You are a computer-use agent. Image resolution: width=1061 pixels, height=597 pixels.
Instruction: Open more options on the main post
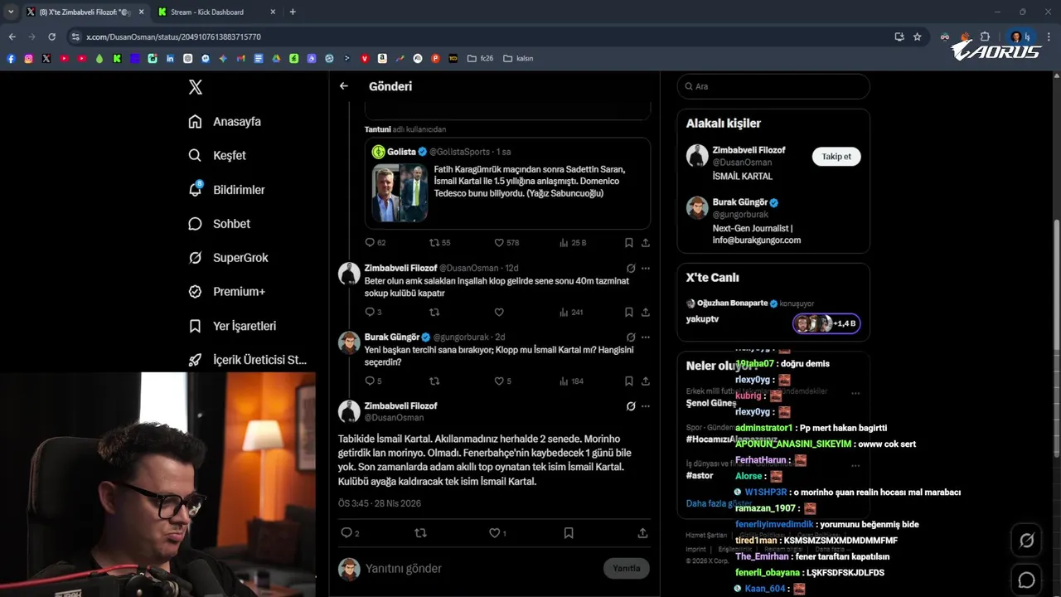646,406
